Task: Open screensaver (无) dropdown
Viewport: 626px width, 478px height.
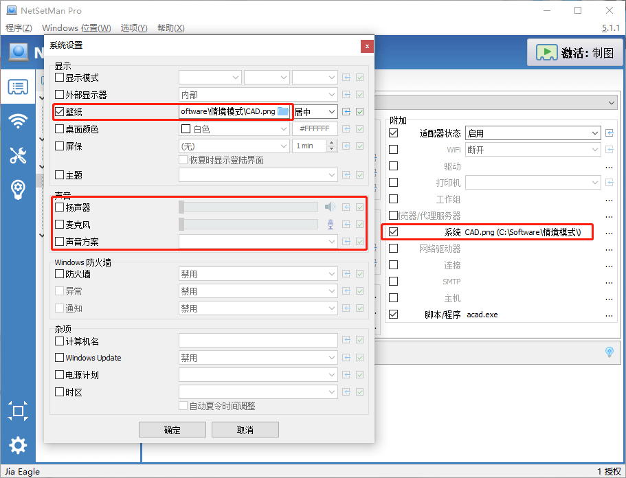Action: tap(234, 146)
